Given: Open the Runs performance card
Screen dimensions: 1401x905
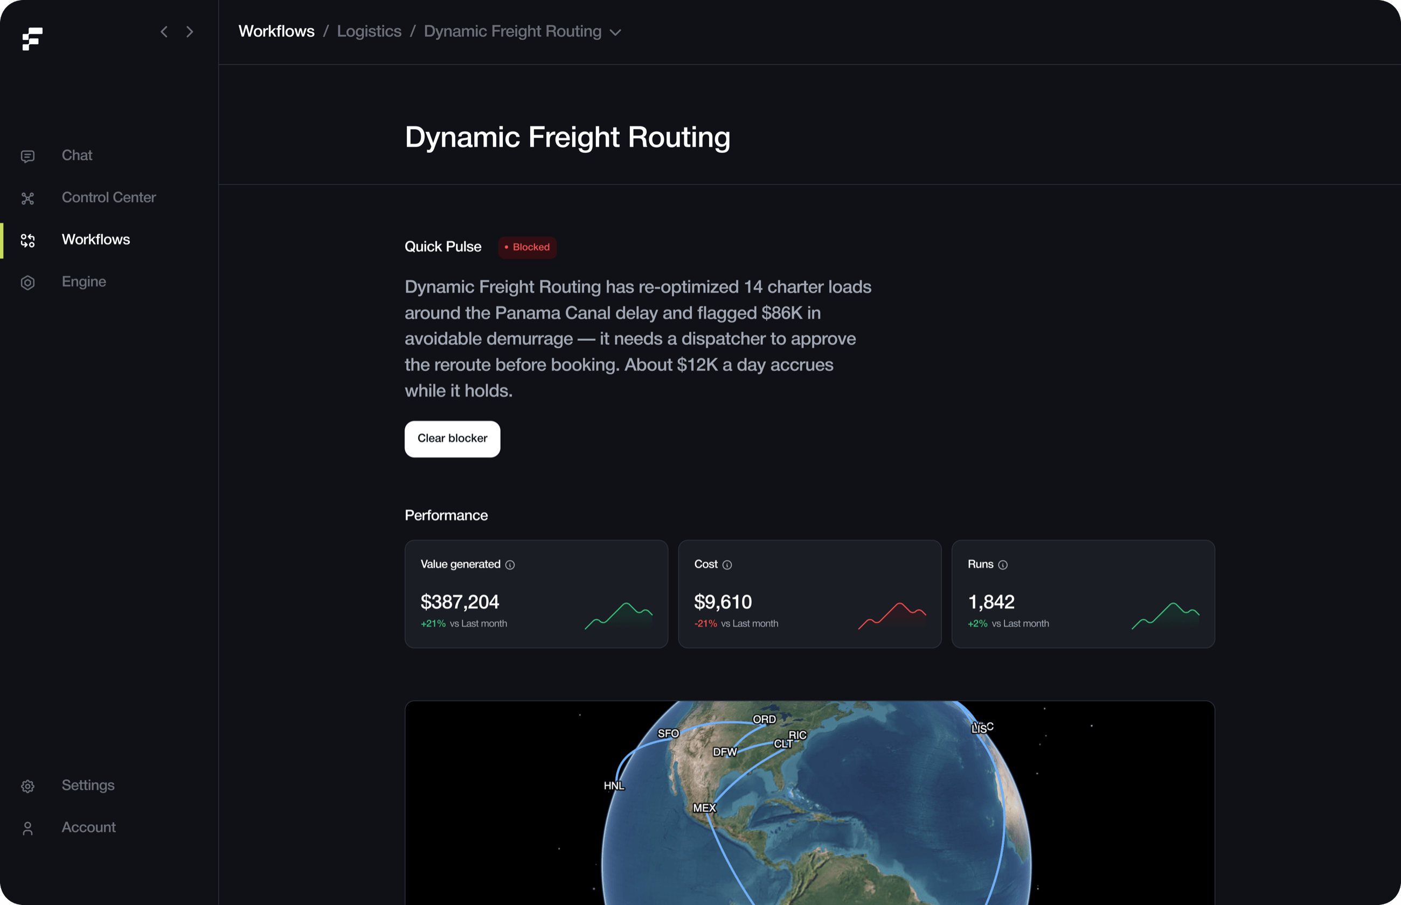Looking at the screenshot, I should click(1083, 594).
